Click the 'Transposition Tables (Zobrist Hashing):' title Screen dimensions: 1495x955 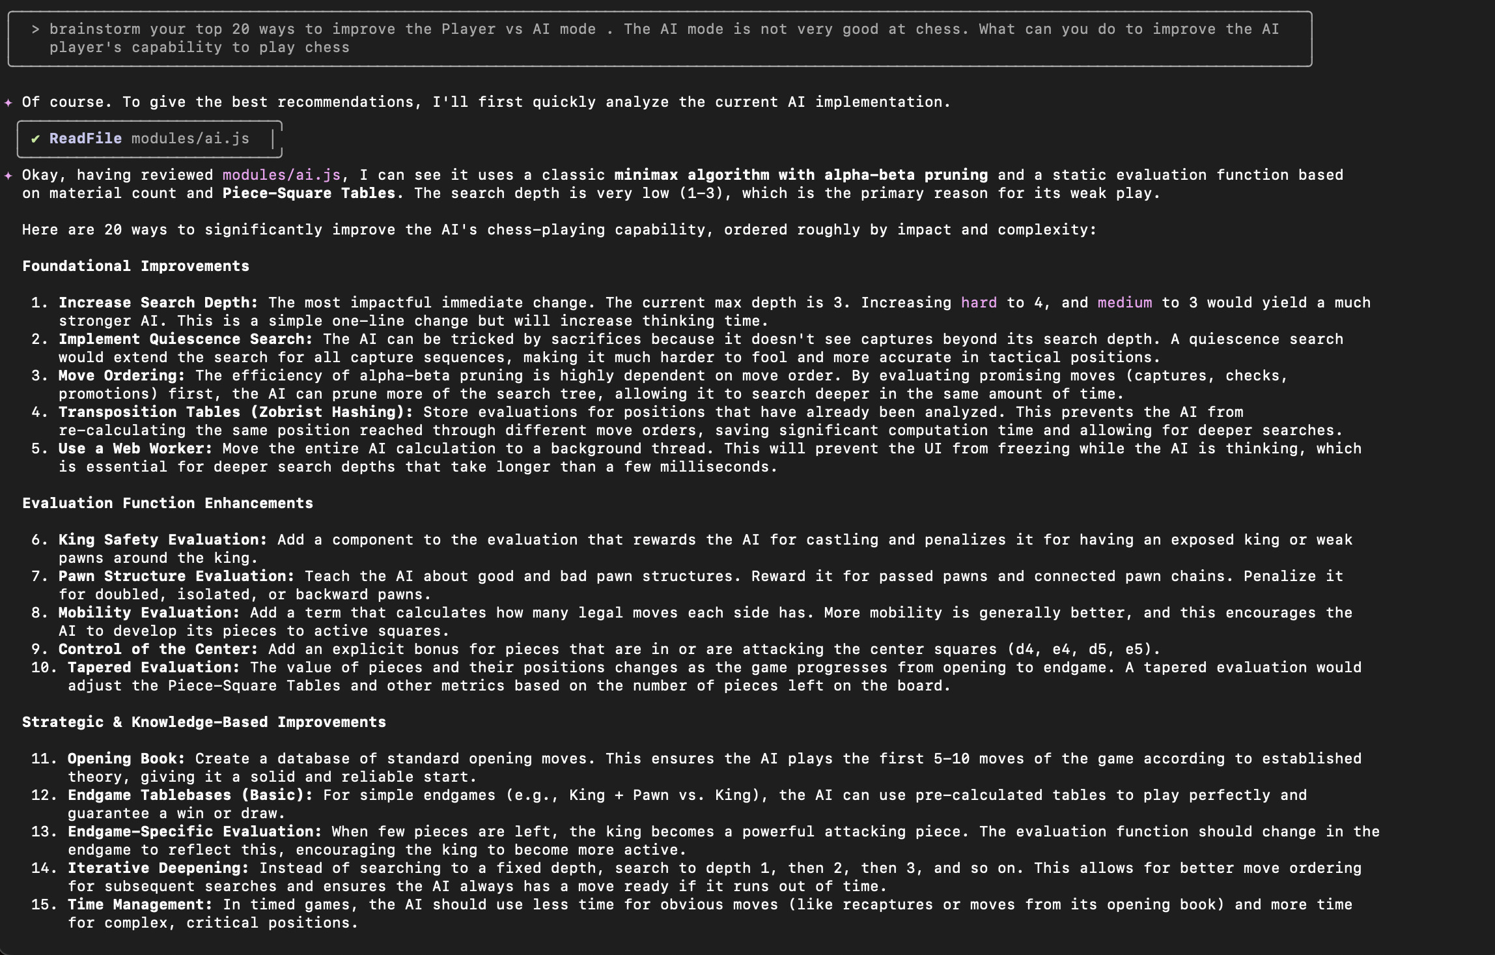coord(236,412)
